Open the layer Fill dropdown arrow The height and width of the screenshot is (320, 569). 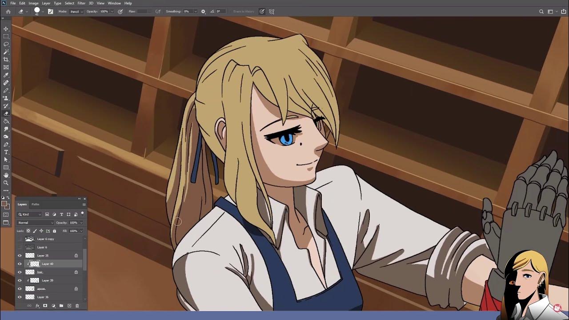pyautogui.click(x=81, y=231)
